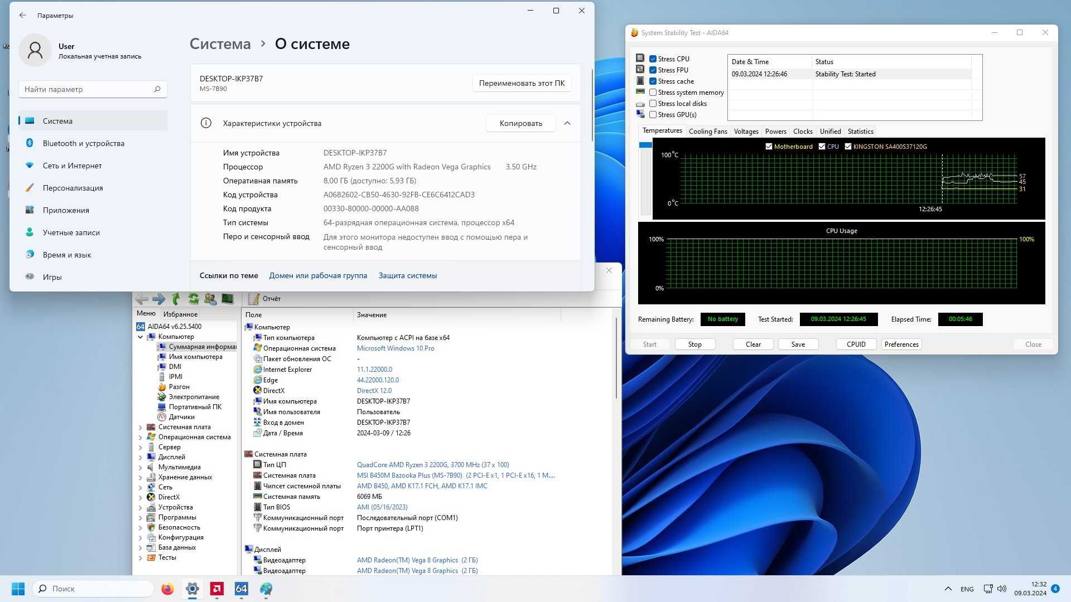Click the Clear button
This screenshot has width=1071, height=602.
(x=753, y=344)
